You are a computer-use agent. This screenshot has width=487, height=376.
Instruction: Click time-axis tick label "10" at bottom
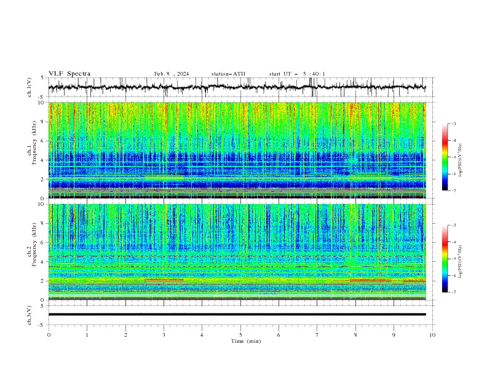[x=432, y=335]
